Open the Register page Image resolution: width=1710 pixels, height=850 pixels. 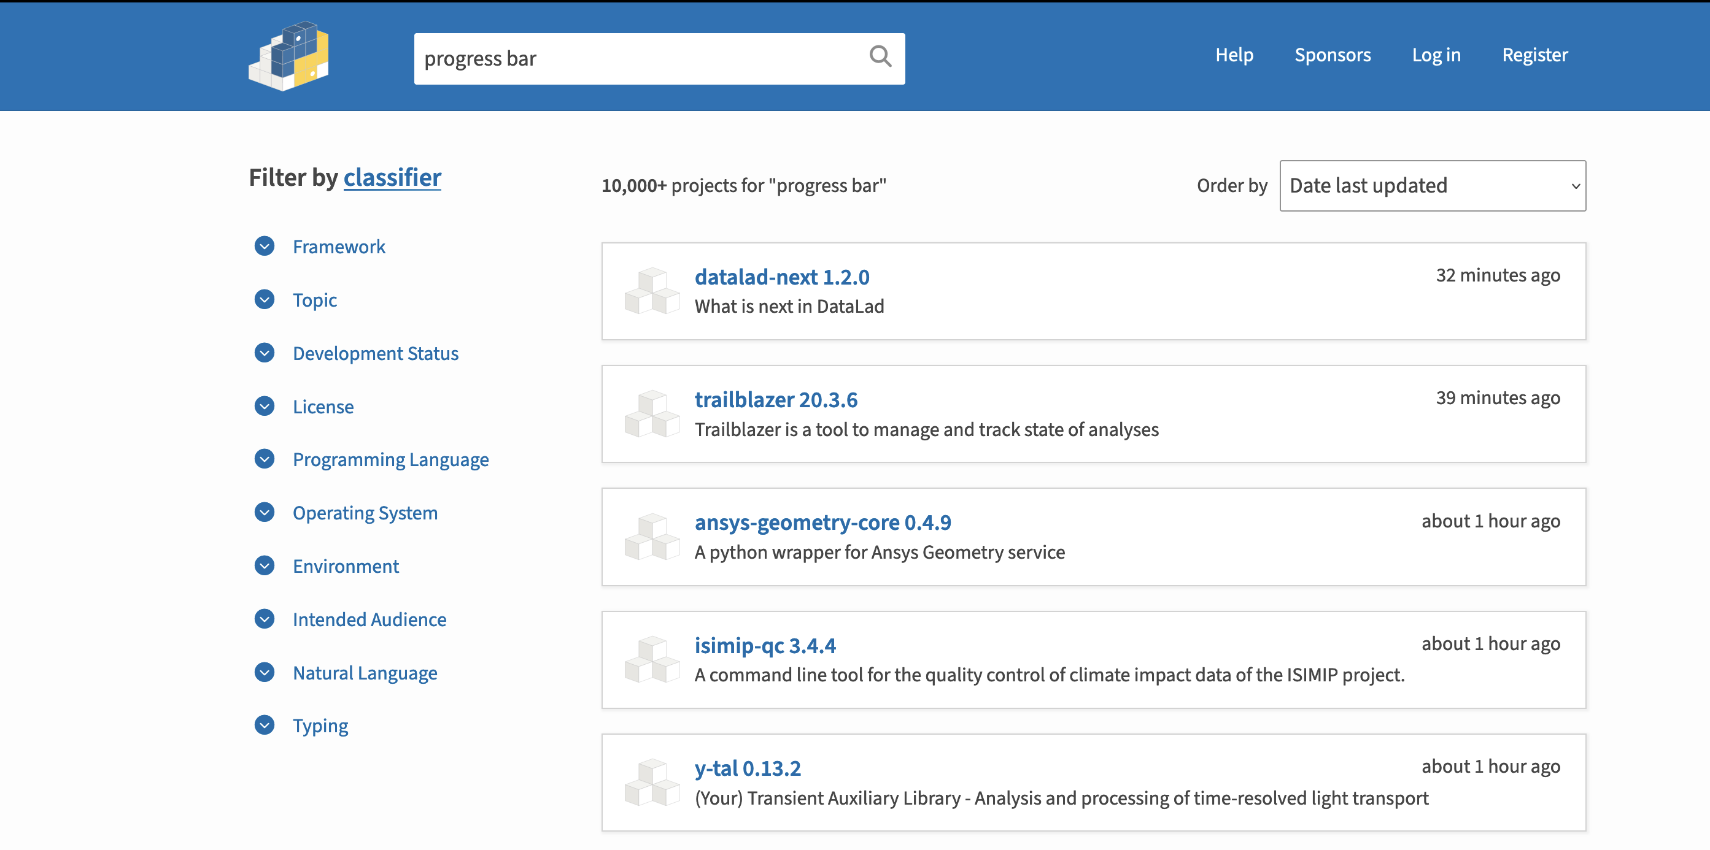(1534, 55)
